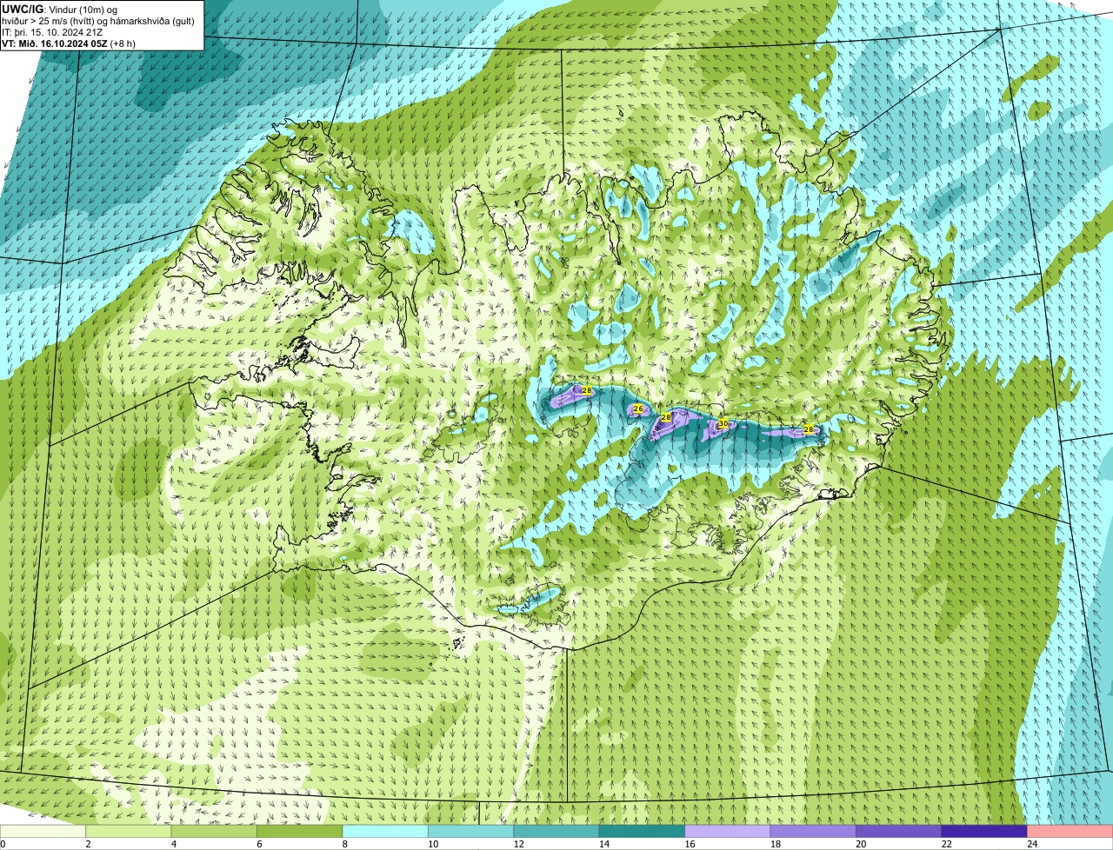Image resolution: width=1113 pixels, height=850 pixels.
Task: Click the pink above-24 m/s legend swatch
Action: pos(1070,831)
